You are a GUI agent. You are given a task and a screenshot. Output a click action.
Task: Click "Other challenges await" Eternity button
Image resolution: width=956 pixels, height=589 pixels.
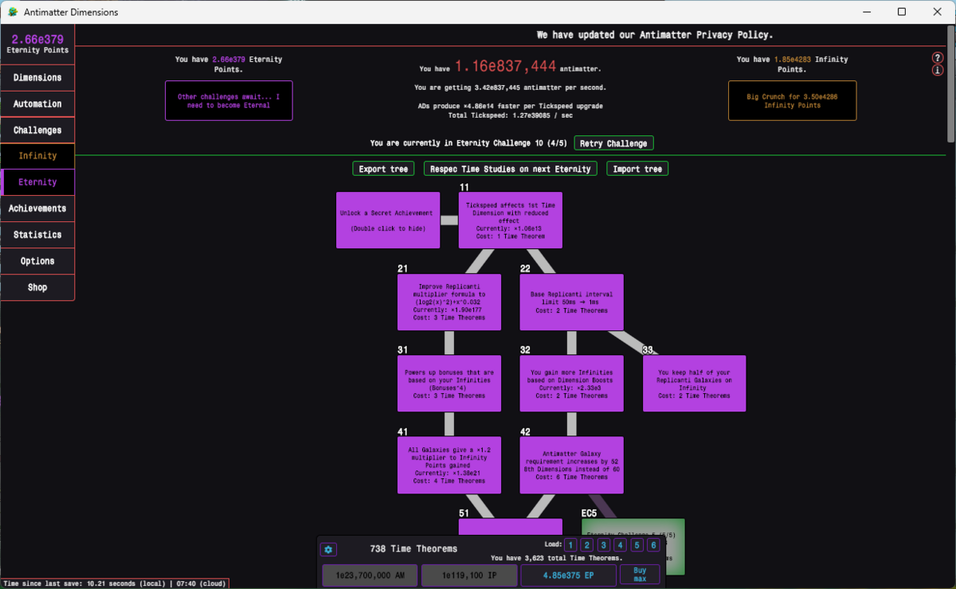(229, 100)
